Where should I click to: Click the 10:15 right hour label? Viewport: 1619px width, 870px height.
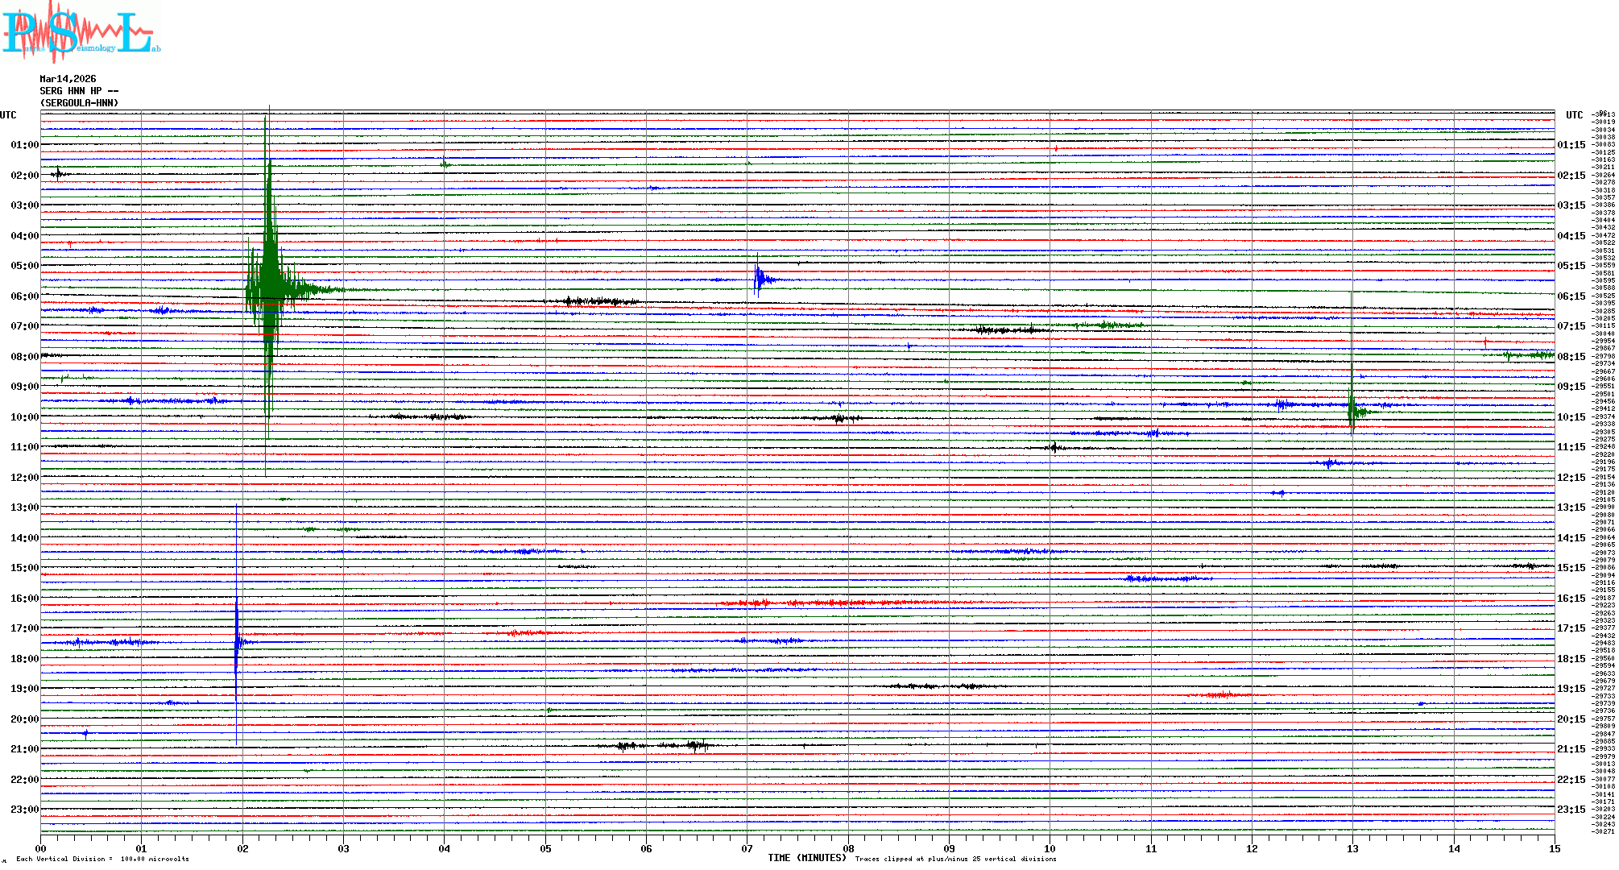point(1571,417)
